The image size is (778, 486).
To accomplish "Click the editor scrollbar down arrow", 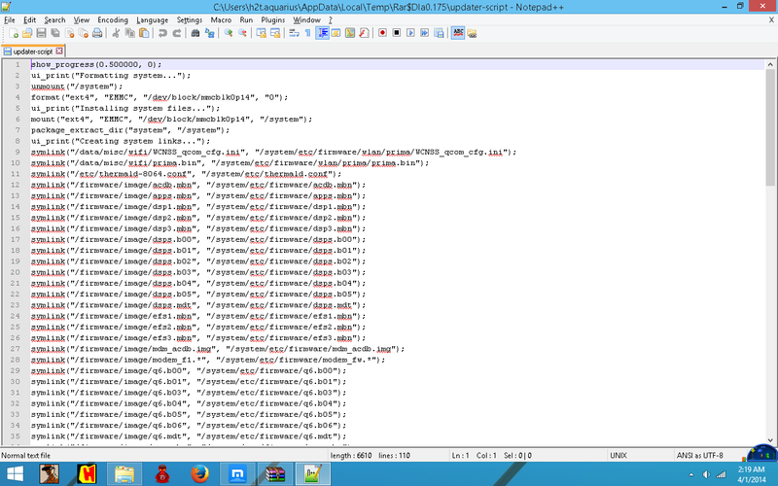I will [x=770, y=440].
